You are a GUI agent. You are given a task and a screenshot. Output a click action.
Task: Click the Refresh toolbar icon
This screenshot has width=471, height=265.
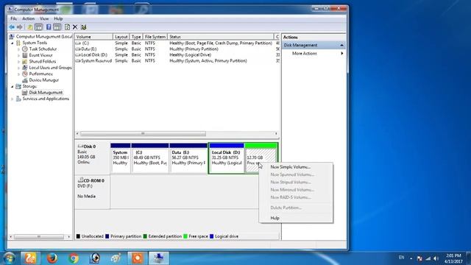pyautogui.click(x=67, y=27)
